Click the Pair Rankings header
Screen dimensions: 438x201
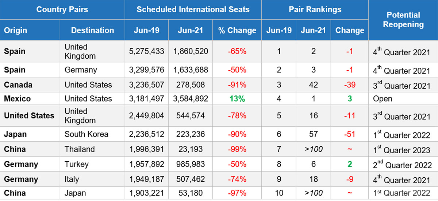[315, 9]
